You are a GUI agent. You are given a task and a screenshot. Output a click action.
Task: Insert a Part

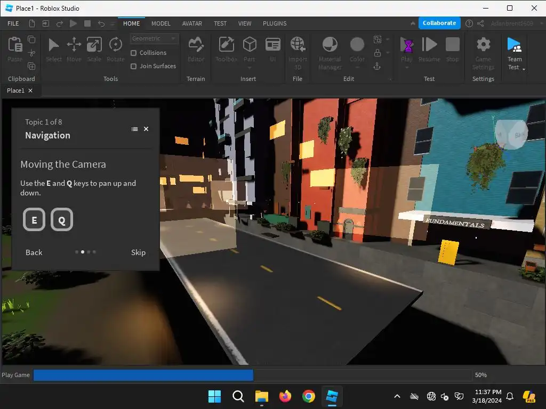tap(250, 45)
